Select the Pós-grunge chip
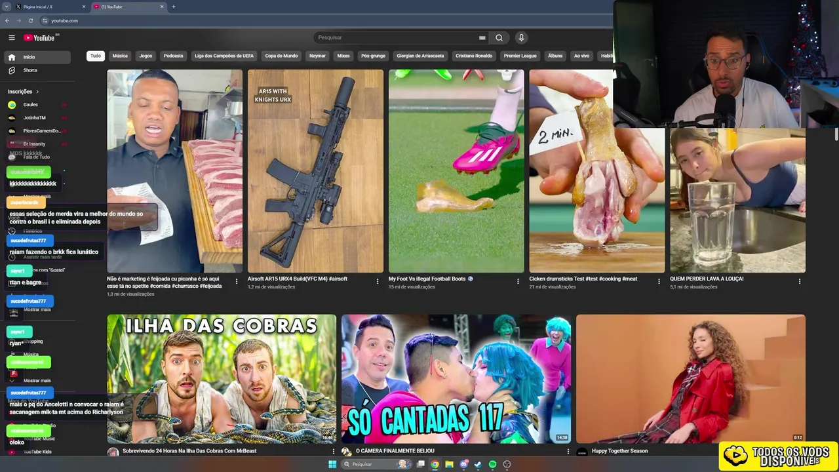Image resolution: width=839 pixels, height=472 pixels. click(373, 56)
